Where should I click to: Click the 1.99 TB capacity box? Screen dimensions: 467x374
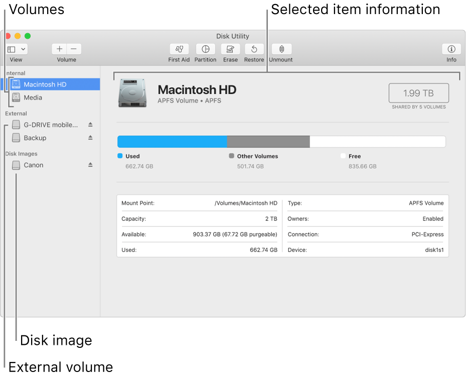[418, 93]
